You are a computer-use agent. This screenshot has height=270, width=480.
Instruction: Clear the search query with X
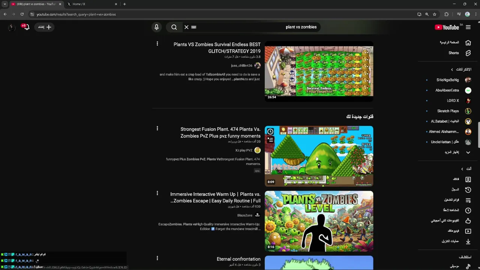[x=186, y=27]
